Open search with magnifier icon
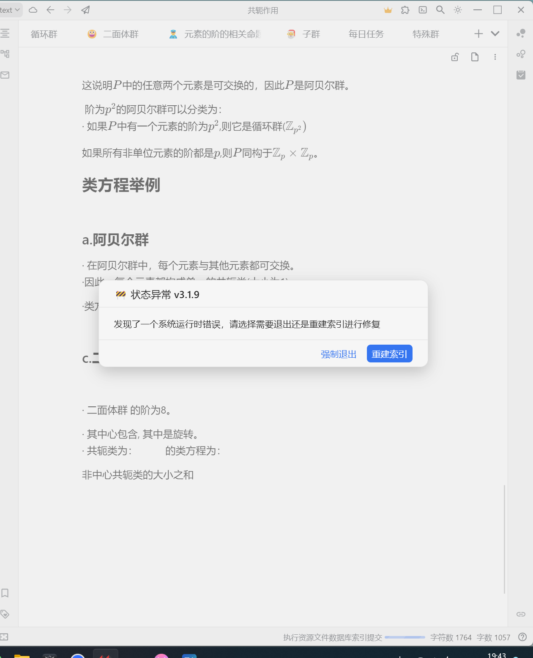This screenshot has width=533, height=658. (x=440, y=10)
